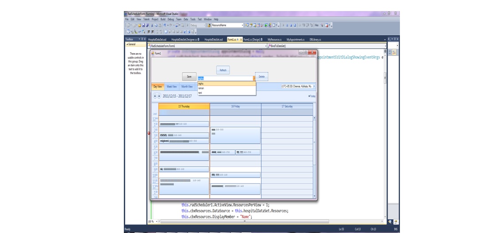Switch to Form1.cs [Design] tab
Screen dimensions: 503x233
click(253, 40)
